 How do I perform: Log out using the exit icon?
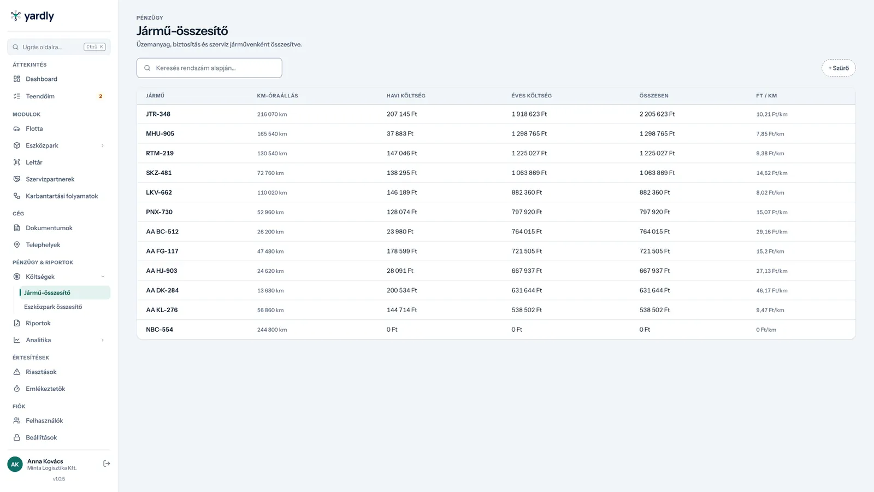(x=107, y=464)
